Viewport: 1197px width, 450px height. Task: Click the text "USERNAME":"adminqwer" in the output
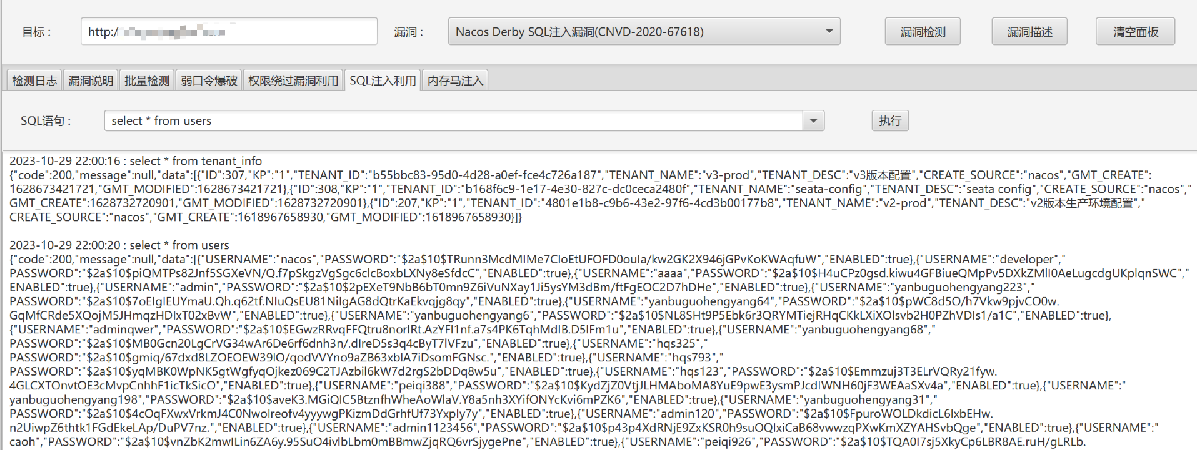[84, 330]
